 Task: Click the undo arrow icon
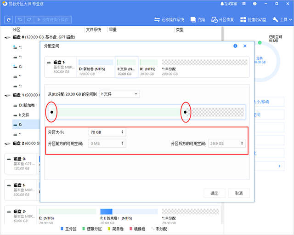[20, 20]
